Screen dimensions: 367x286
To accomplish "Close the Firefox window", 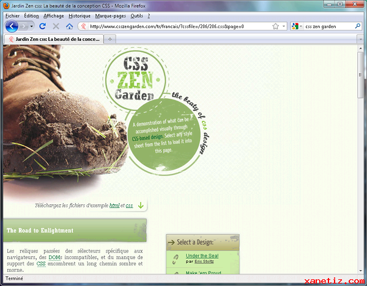I will (355, 4).
